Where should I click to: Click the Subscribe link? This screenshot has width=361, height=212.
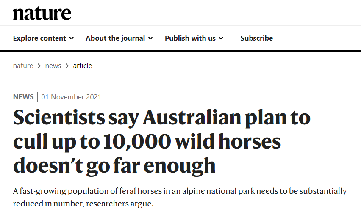[x=256, y=38]
